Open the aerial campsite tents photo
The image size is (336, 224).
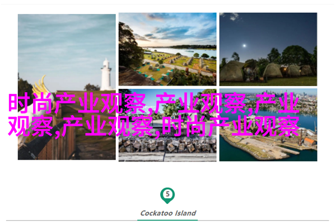167,49
